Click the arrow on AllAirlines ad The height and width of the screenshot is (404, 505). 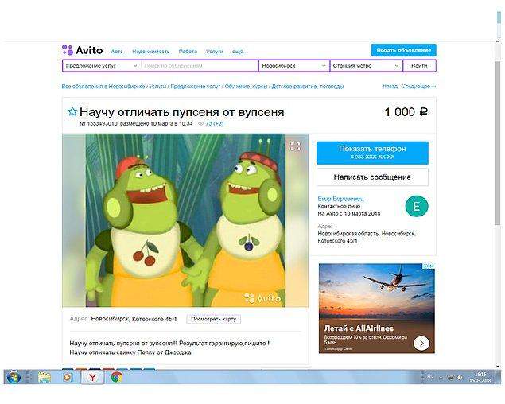[x=421, y=343]
